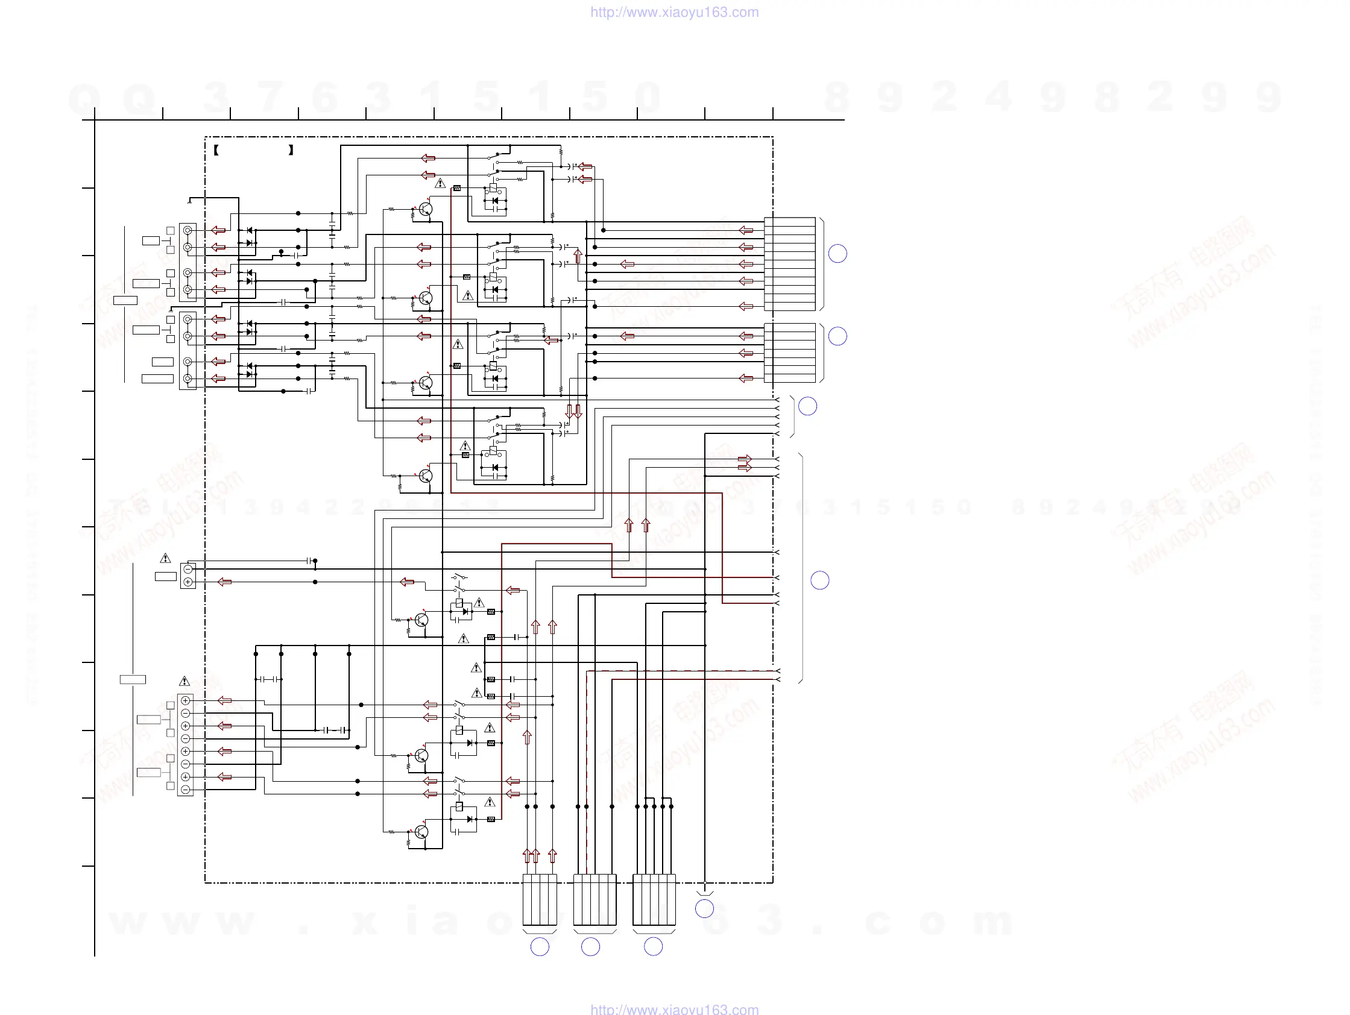Click blue circle beside second right-side connector
Viewport: 1350px width, 1015px height.
point(837,336)
